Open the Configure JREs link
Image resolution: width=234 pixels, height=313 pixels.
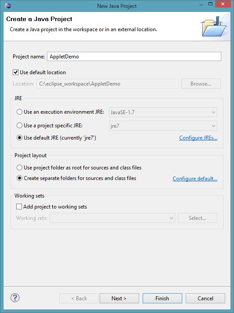point(198,138)
